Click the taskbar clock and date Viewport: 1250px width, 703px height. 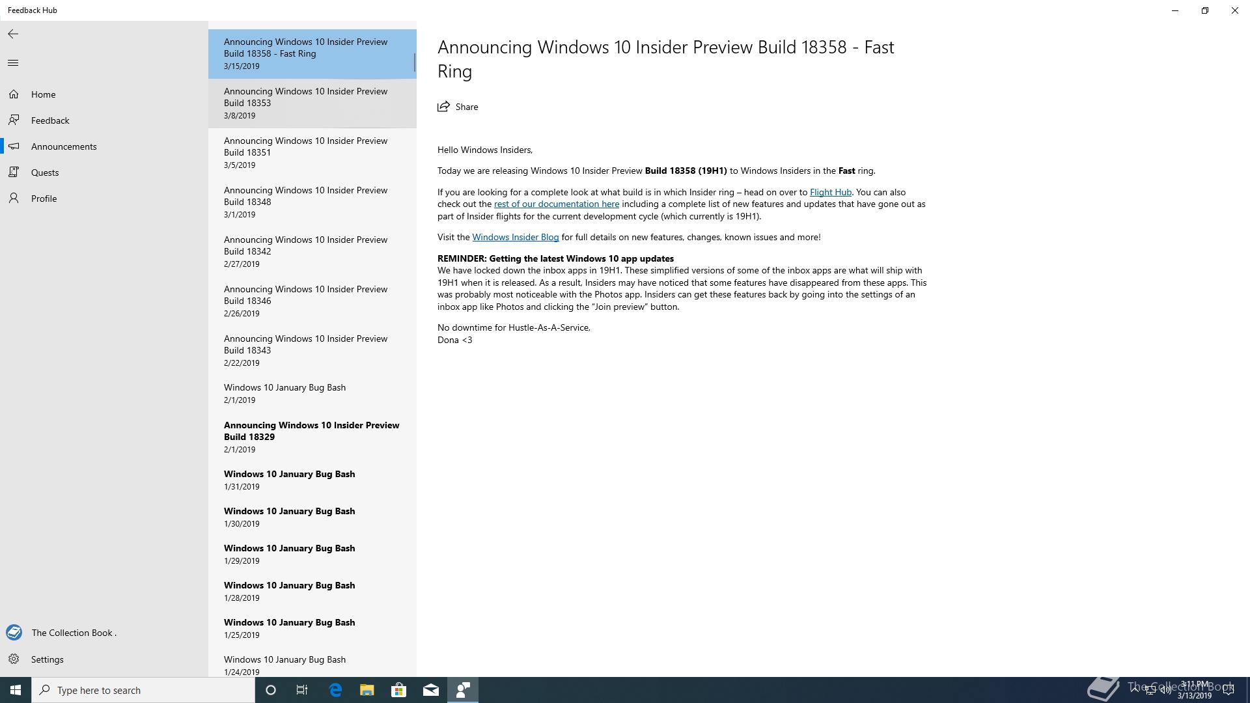(1194, 690)
